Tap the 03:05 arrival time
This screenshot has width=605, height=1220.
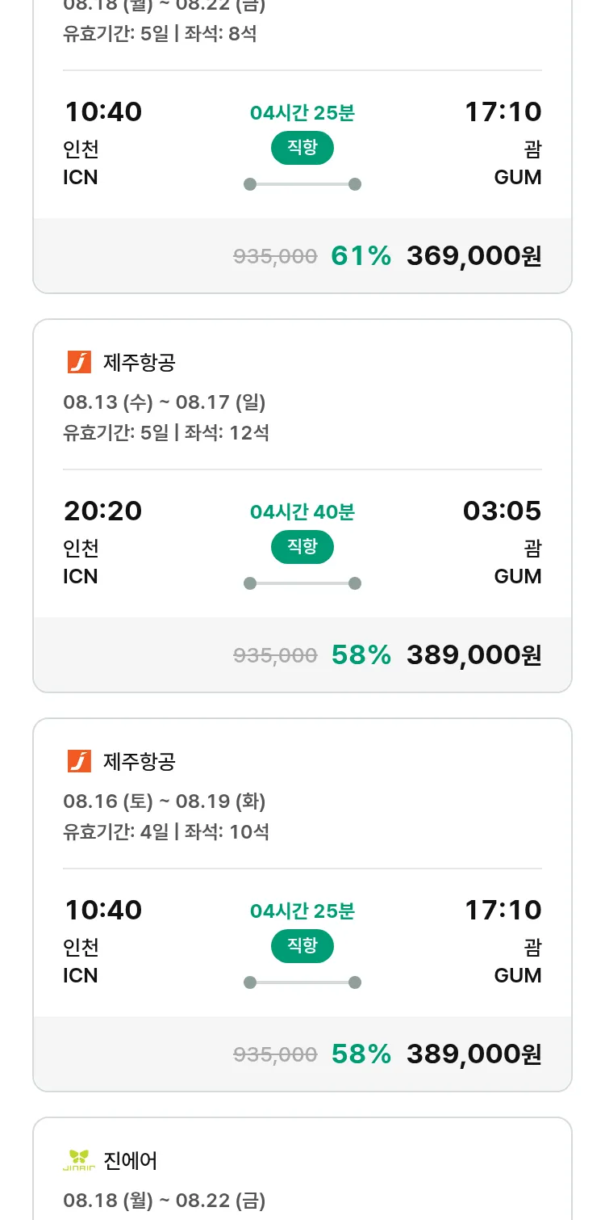[x=502, y=511]
